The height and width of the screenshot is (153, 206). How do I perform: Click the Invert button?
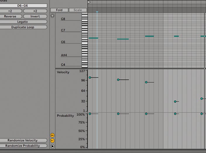coord(35,16)
